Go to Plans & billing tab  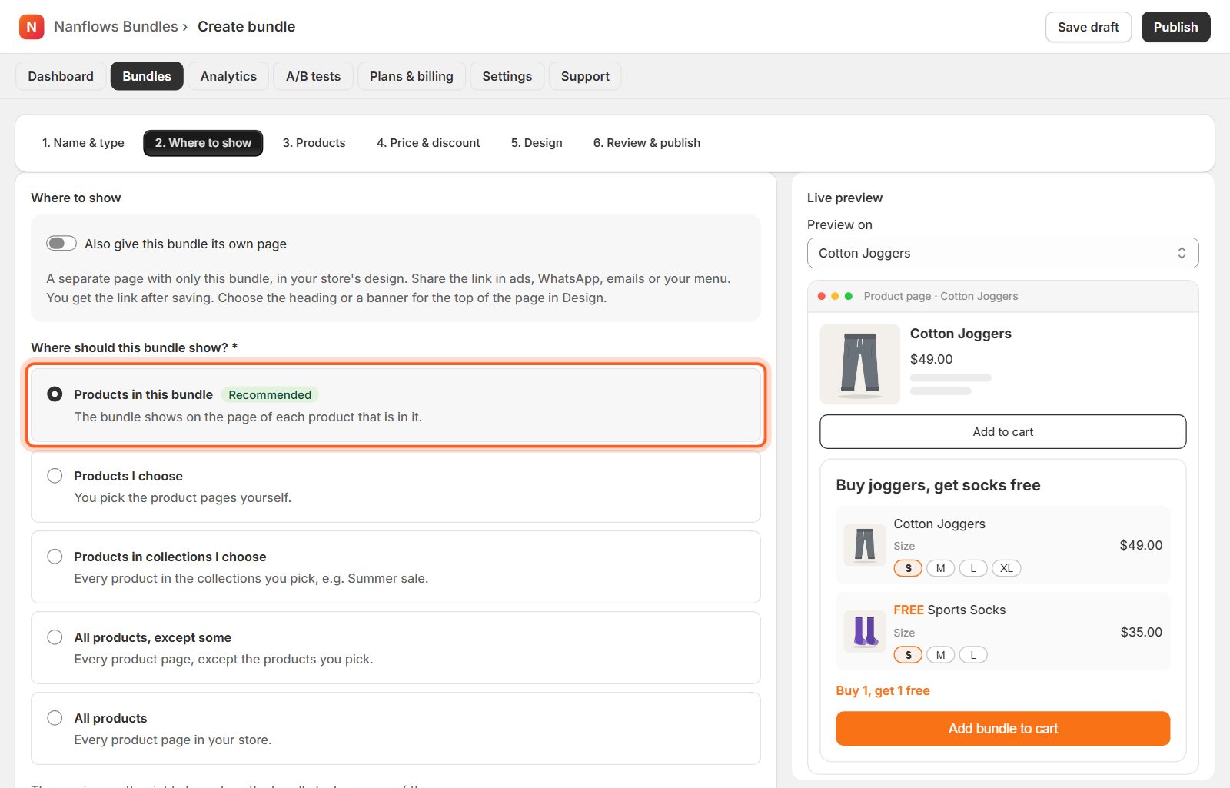tap(411, 76)
